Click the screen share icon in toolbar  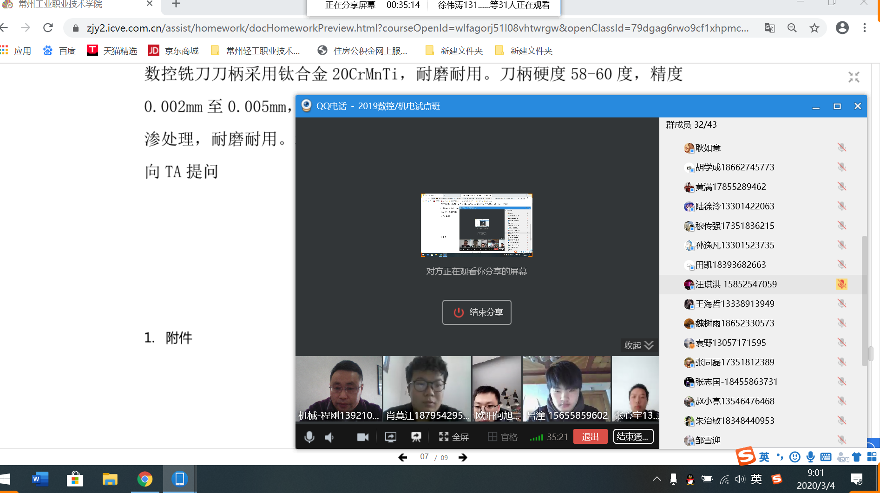pyautogui.click(x=390, y=437)
